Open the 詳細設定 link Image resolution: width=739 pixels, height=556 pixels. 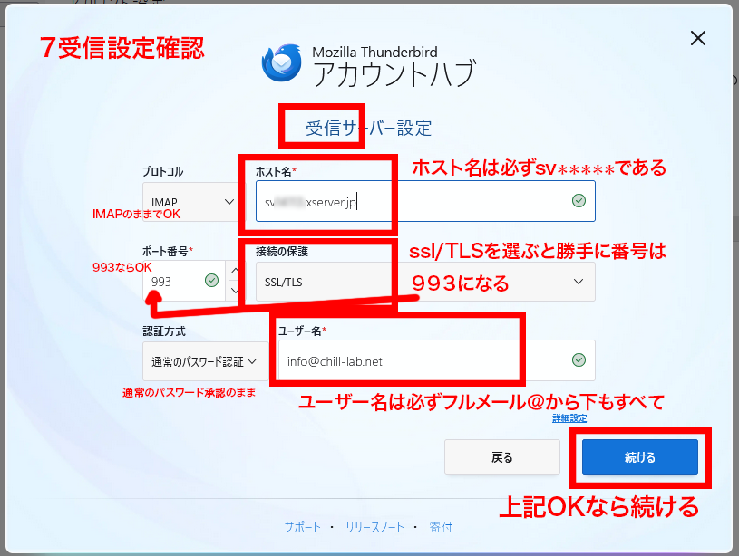point(569,418)
